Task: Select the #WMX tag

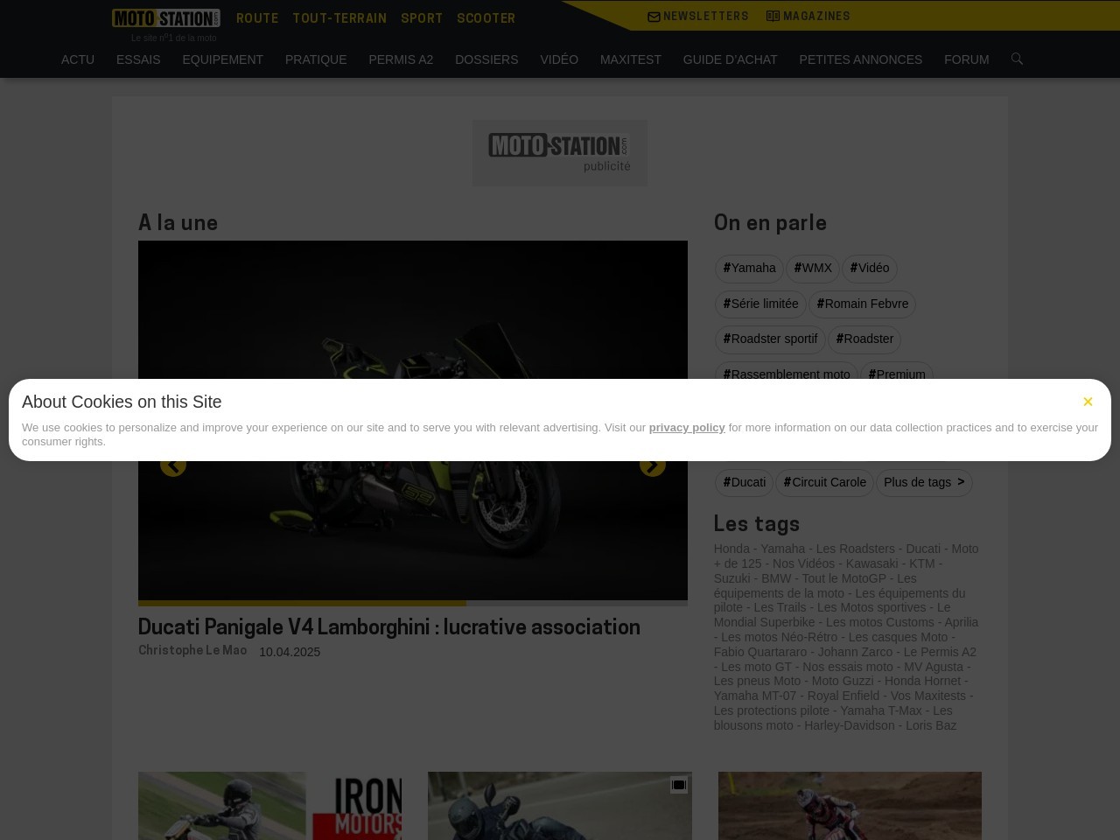Action: [813, 269]
